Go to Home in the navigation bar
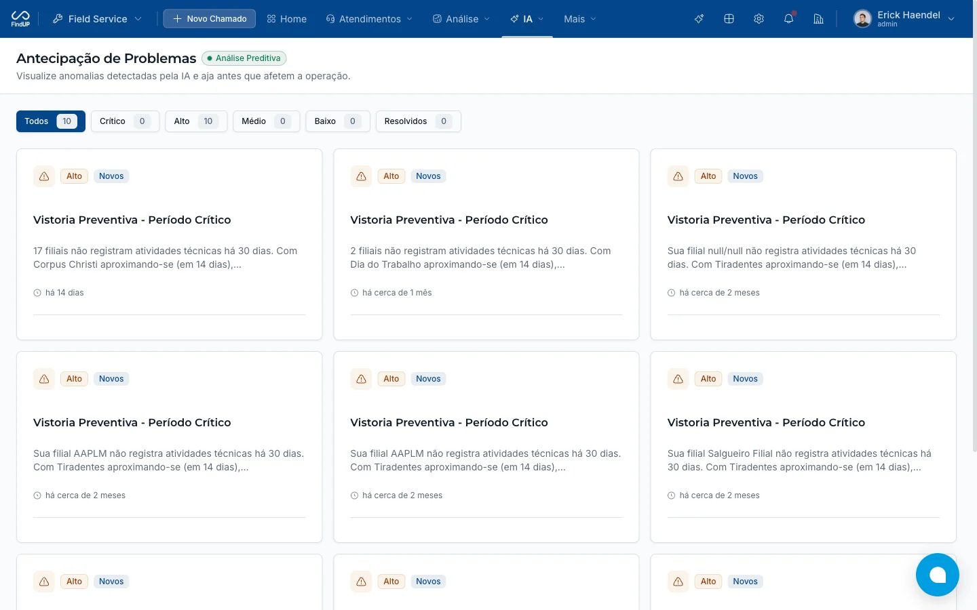Viewport: 977px width, 610px height. (x=287, y=19)
